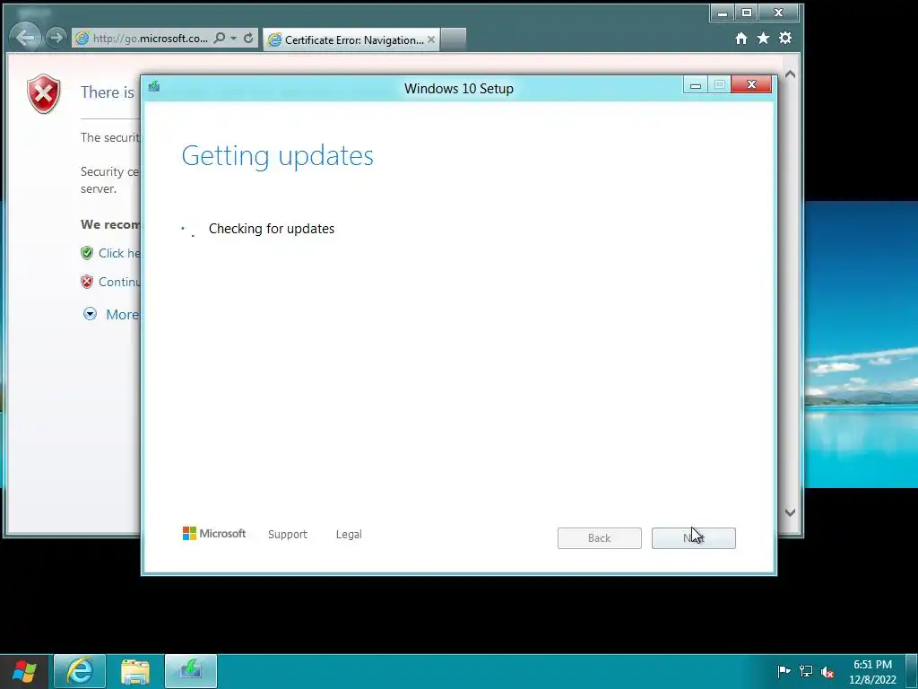
Task: Open the Internet Explorer Home page icon
Action: tap(741, 38)
